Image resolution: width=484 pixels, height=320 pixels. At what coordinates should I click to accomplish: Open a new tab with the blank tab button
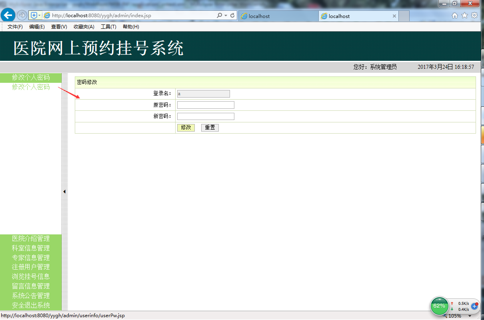coord(404,16)
